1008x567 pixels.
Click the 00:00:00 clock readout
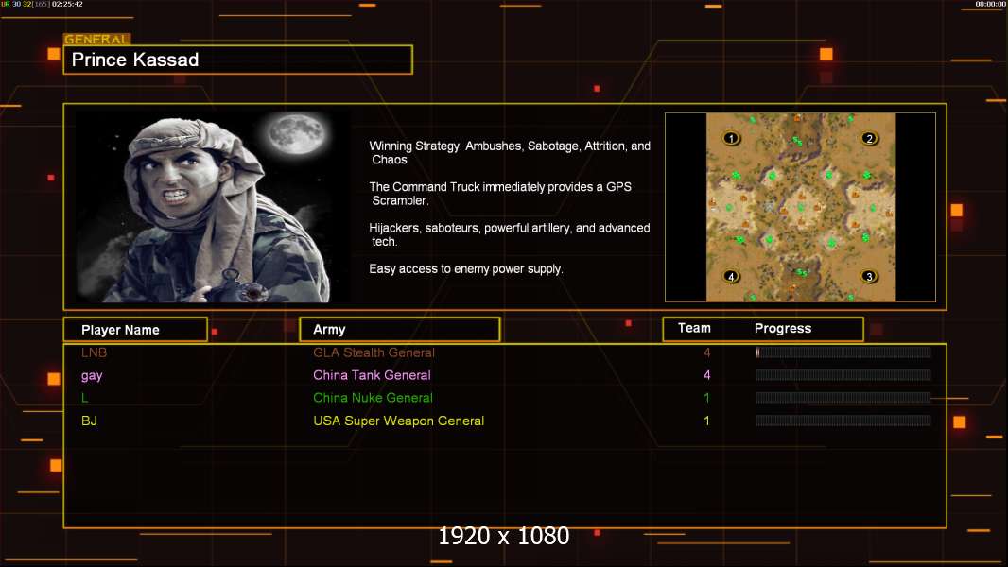991,4
